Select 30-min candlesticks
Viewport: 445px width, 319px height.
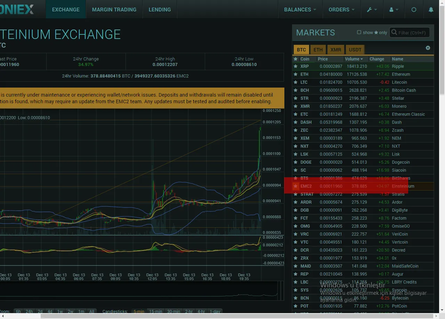click(x=174, y=312)
